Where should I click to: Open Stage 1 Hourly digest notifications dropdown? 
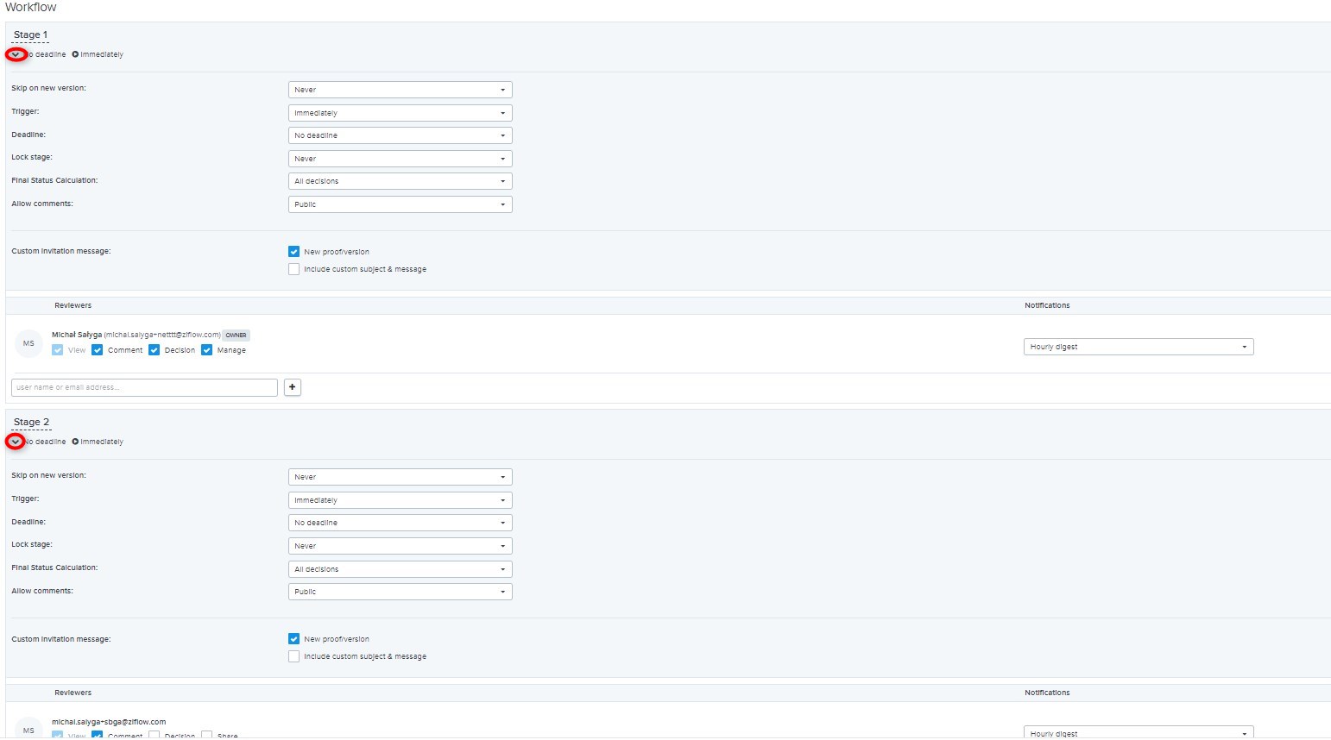point(1138,347)
